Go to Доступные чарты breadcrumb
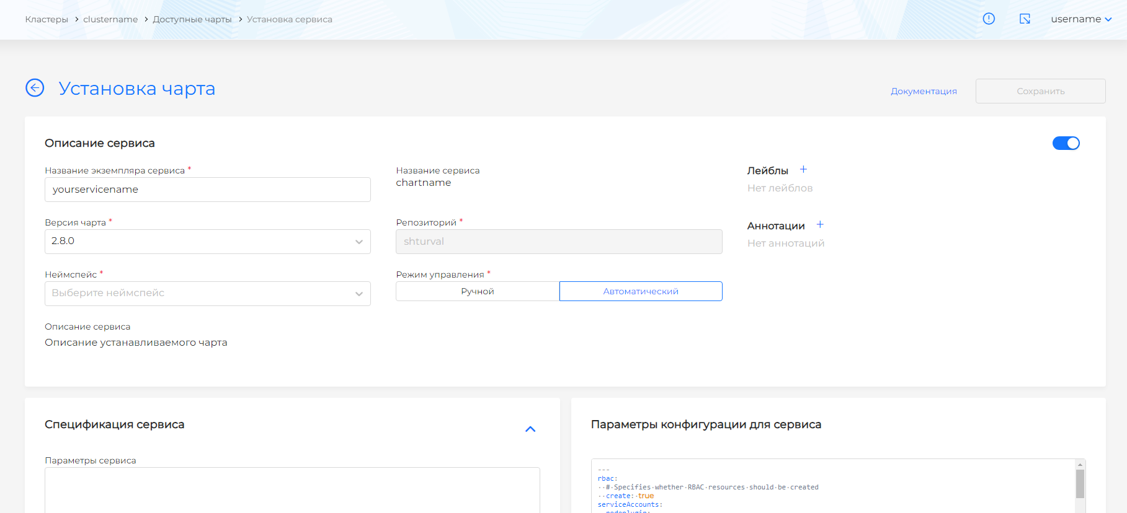 click(192, 19)
